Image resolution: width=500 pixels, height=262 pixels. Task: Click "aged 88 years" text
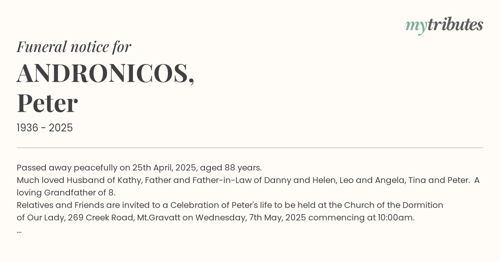231,168
